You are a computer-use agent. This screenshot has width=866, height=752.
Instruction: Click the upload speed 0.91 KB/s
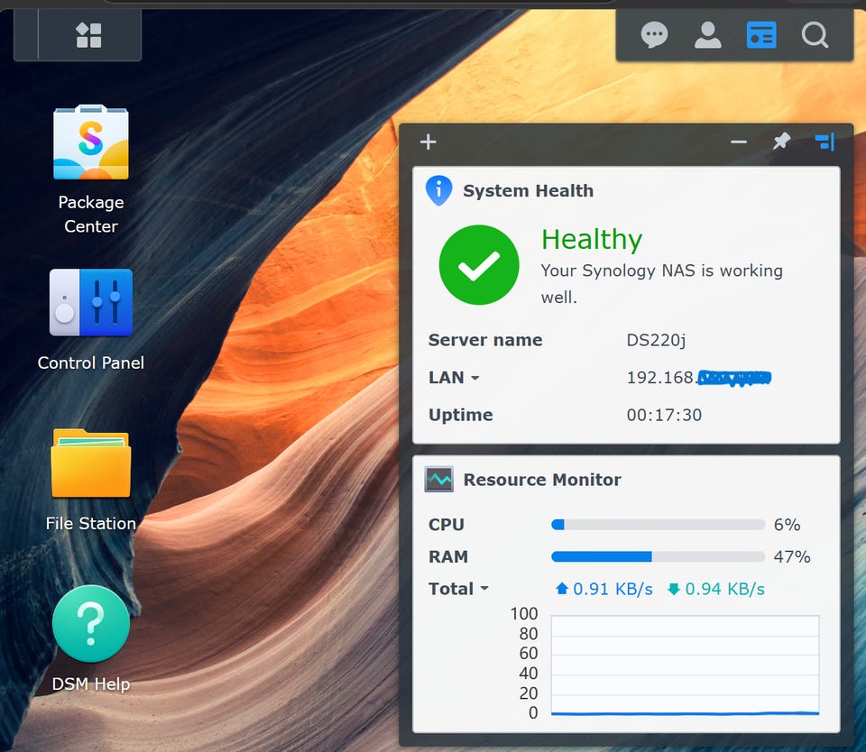tap(604, 589)
